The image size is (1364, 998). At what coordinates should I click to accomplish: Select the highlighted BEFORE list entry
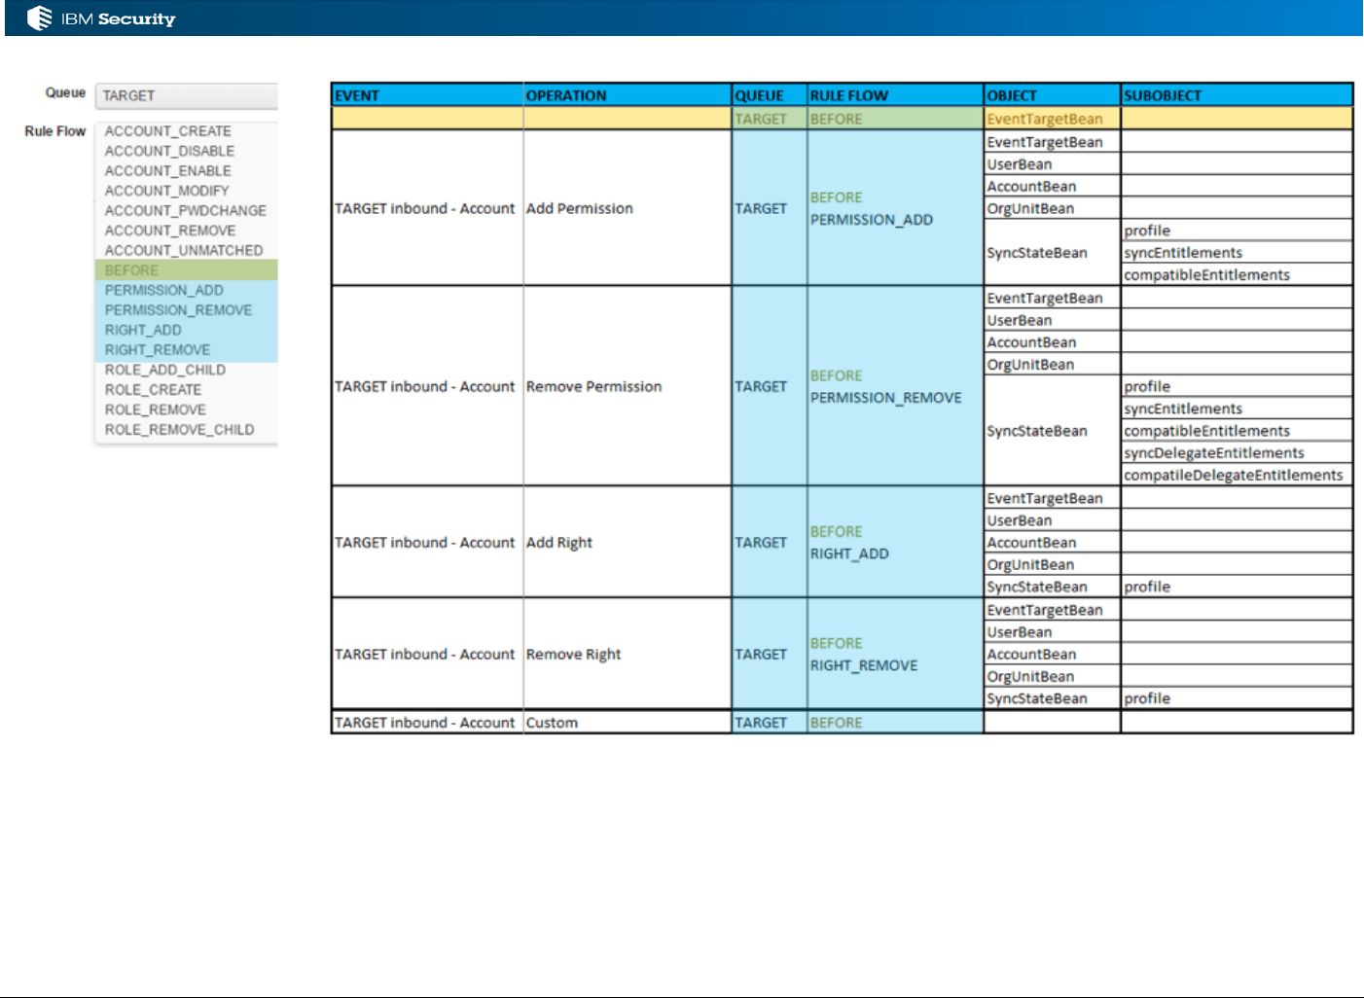coord(186,270)
